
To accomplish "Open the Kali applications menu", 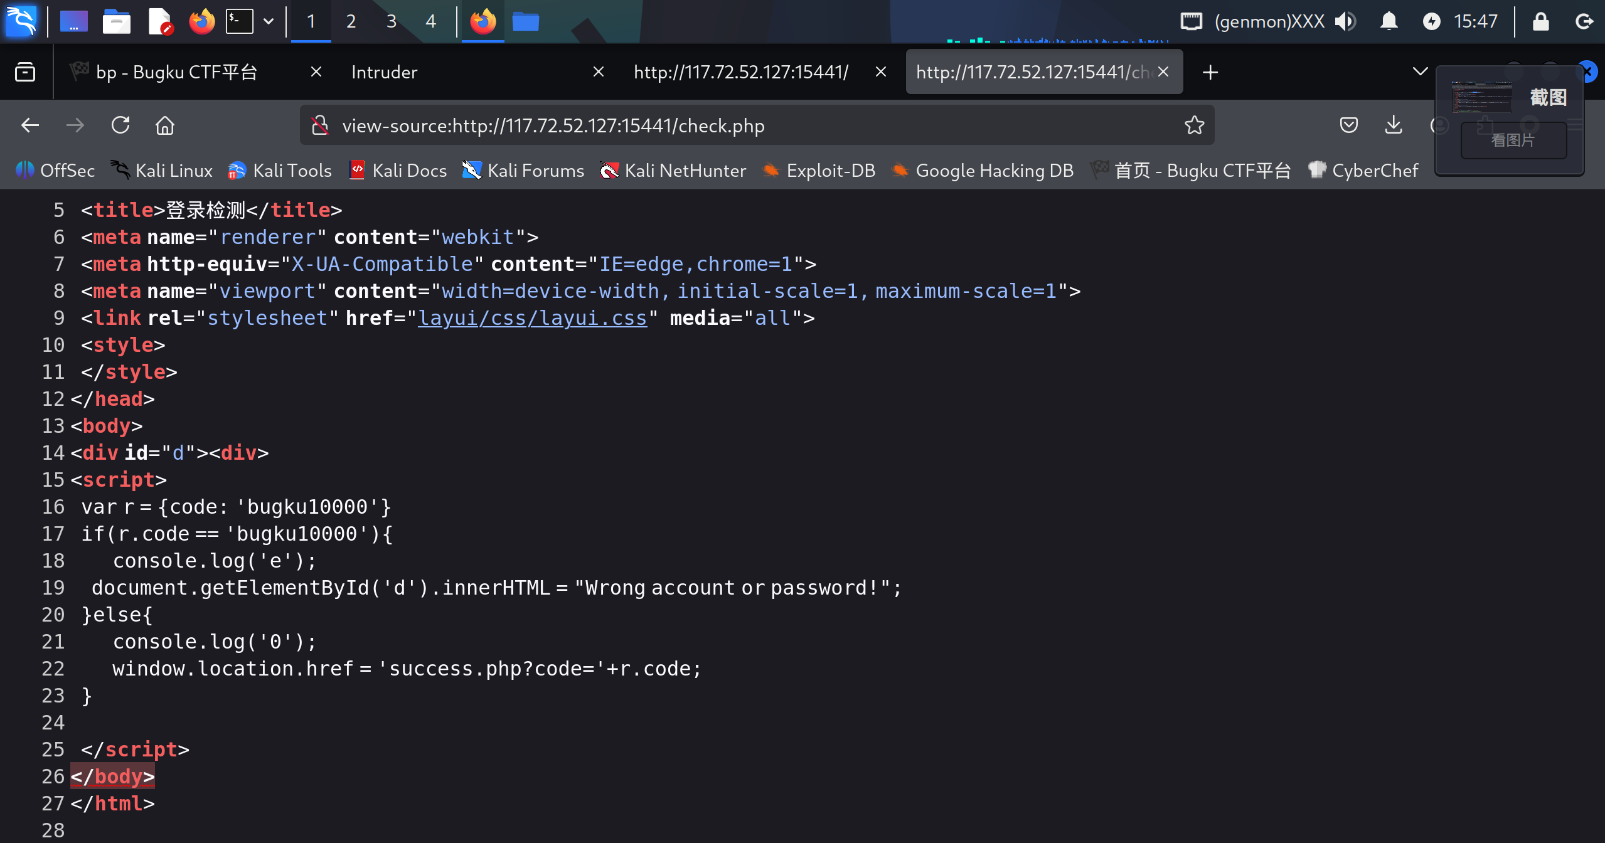I will point(21,21).
